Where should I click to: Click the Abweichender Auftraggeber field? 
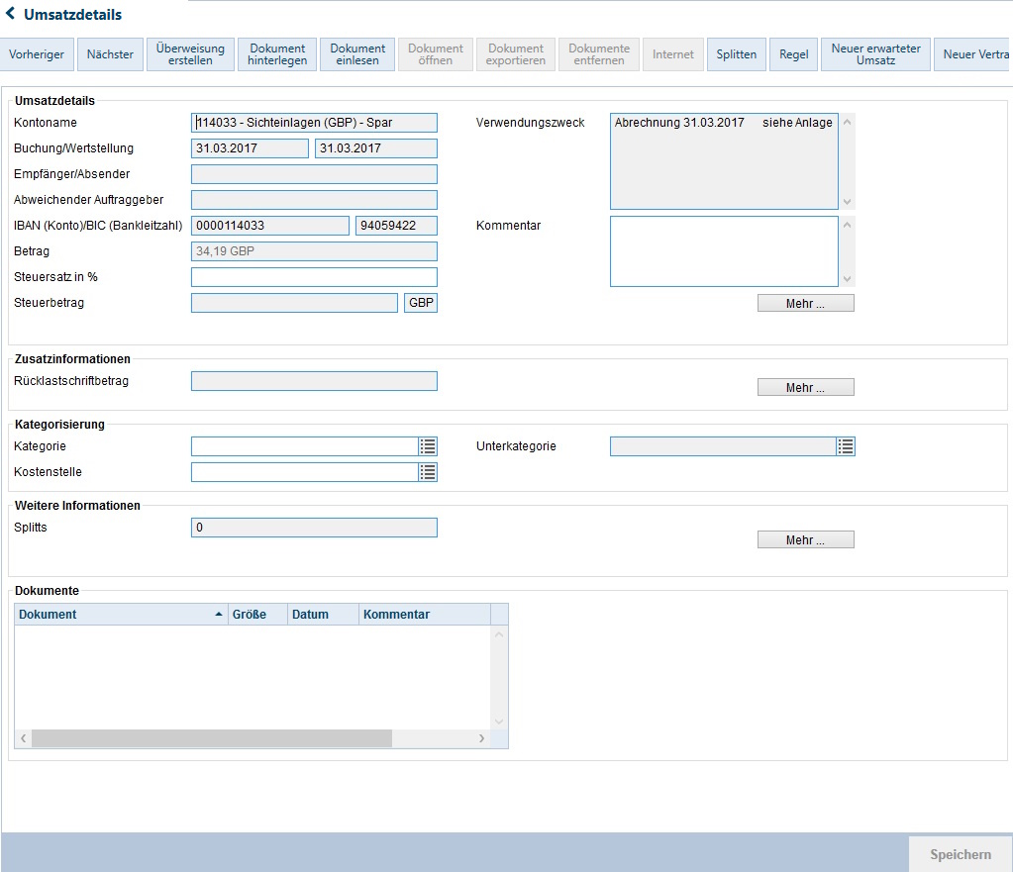(x=314, y=200)
